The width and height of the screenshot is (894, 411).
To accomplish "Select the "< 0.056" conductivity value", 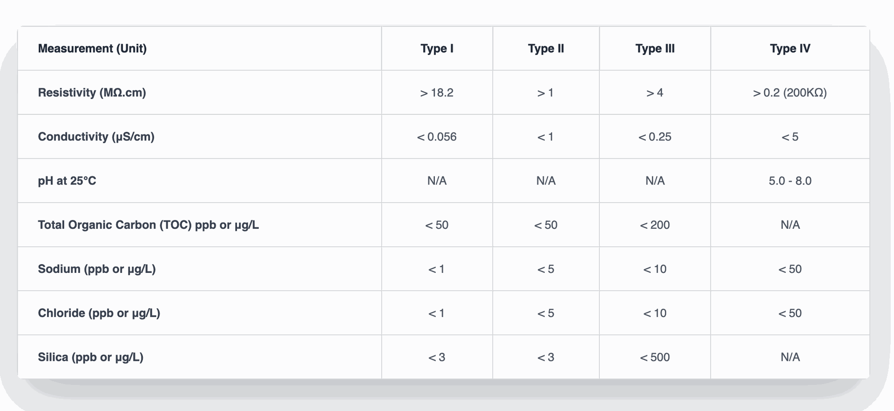I will click(437, 137).
